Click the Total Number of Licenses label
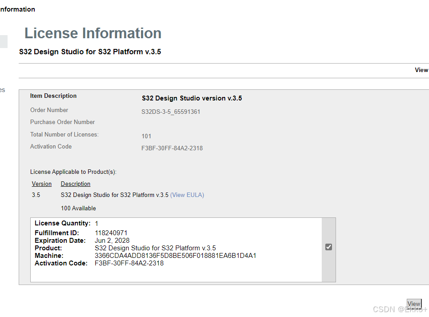Screen dimensions: 429x317 coord(64,134)
